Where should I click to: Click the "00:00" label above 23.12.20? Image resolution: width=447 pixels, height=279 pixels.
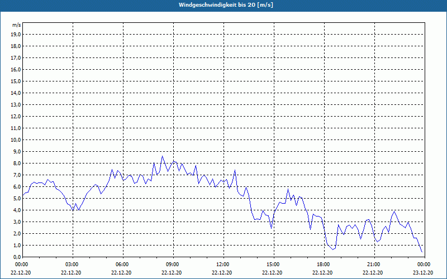coord(425,264)
